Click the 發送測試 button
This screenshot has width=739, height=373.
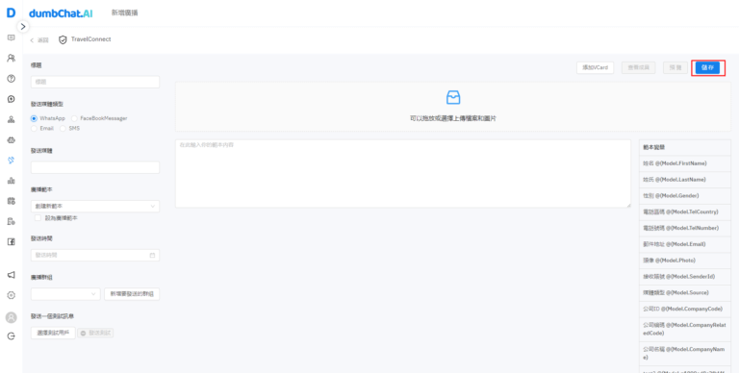(95, 333)
